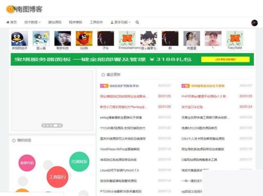Viewport: 263px width, 196px height.
Task: Open the emlog 博客模板 article
Action: (121, 118)
